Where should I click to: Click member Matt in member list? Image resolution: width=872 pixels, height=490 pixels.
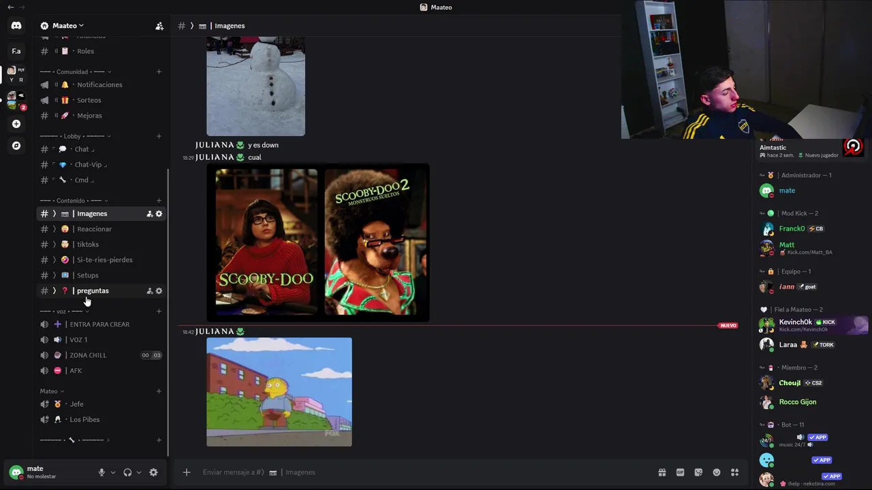tap(811, 248)
